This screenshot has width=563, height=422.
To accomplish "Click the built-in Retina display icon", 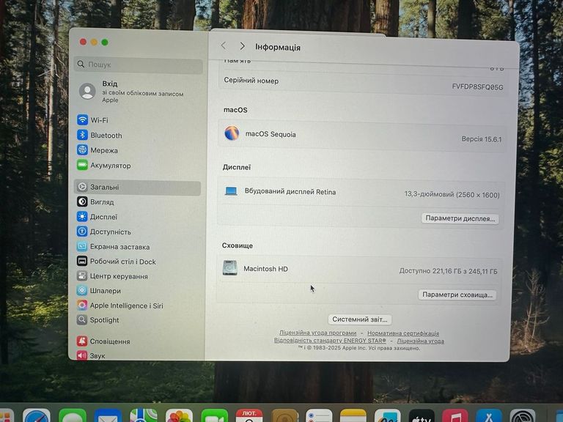I will [x=231, y=191].
